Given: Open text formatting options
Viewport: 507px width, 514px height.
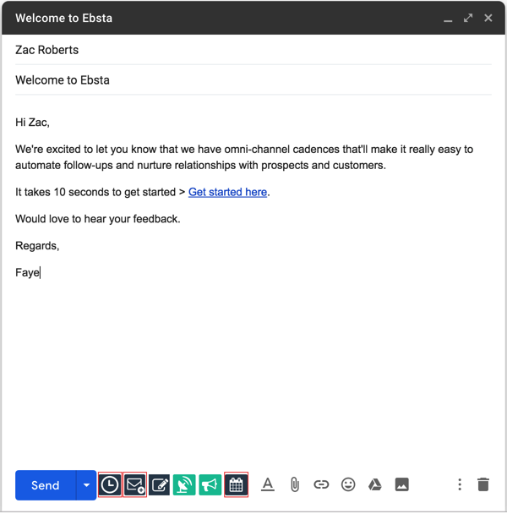Looking at the screenshot, I should click(x=268, y=484).
